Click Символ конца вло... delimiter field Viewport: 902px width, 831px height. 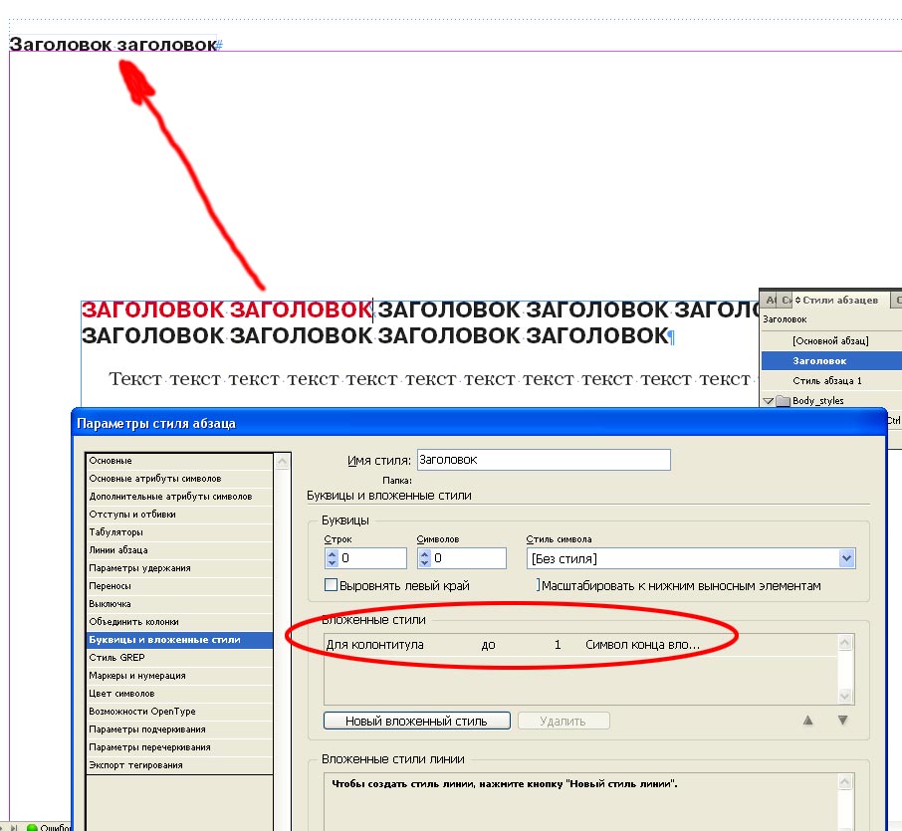tap(642, 645)
